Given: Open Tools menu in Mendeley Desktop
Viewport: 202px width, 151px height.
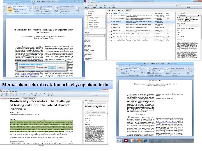Looking at the screenshot, I should (x=96, y=3).
